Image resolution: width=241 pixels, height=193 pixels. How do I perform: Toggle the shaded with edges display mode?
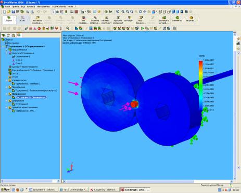click(173, 11)
